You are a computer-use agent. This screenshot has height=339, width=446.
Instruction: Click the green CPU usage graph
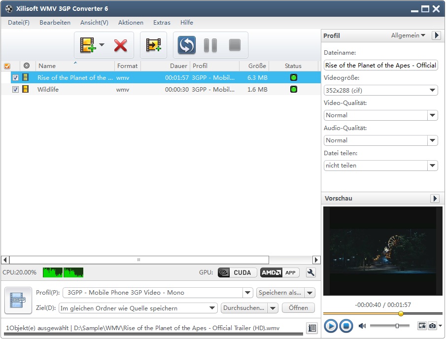tap(63, 272)
